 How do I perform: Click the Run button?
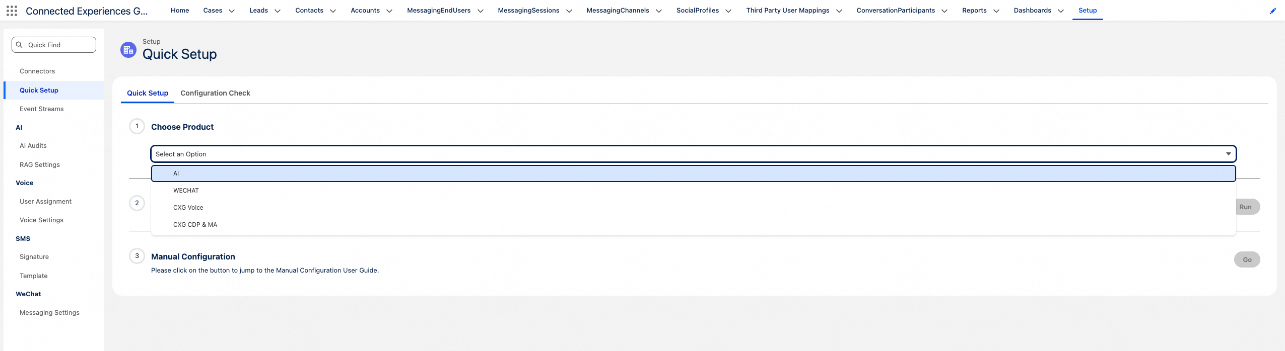tap(1248, 207)
